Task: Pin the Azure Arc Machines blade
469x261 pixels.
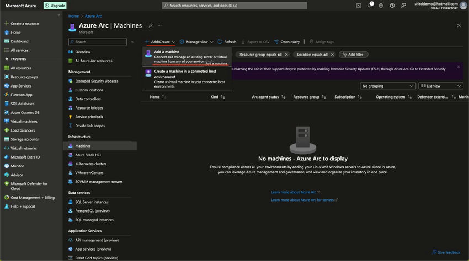Action: click(151, 25)
